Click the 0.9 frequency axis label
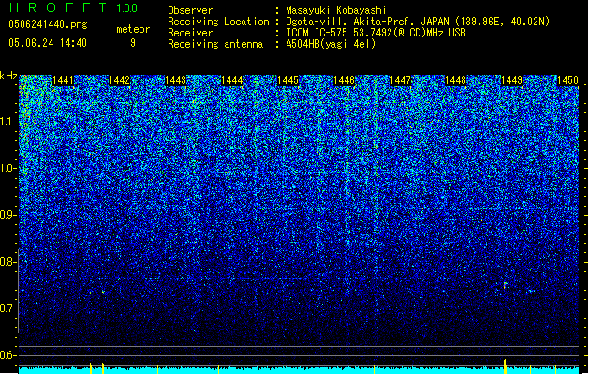Image resolution: width=589 pixels, height=374 pixels. tap(8, 215)
